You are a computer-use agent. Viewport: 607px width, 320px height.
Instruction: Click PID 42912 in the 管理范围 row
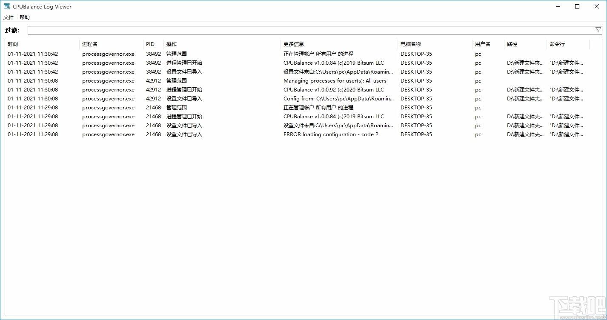[153, 81]
